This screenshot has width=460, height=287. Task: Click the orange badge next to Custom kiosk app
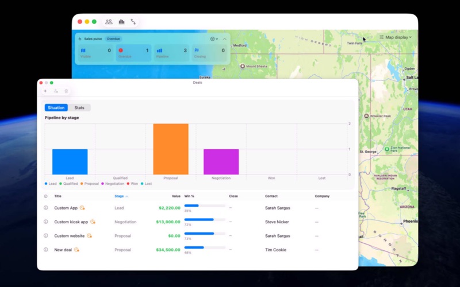[93, 222]
